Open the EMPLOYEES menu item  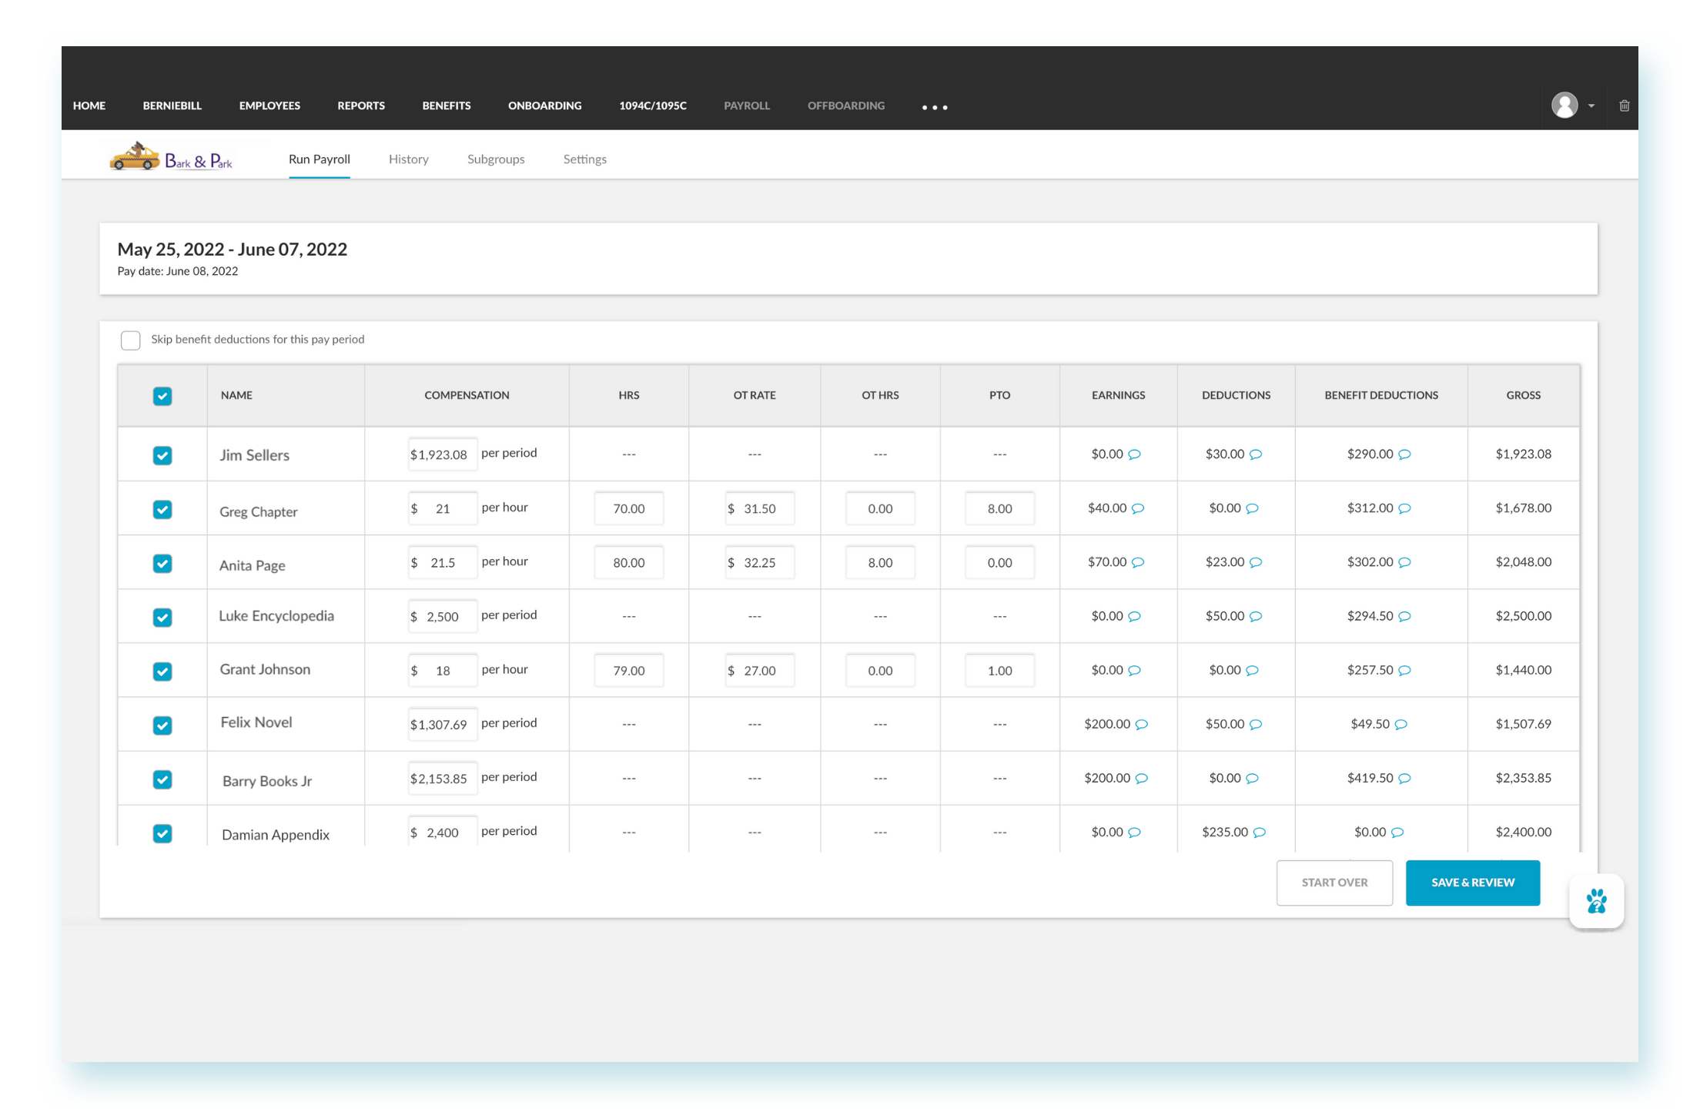pos(269,106)
